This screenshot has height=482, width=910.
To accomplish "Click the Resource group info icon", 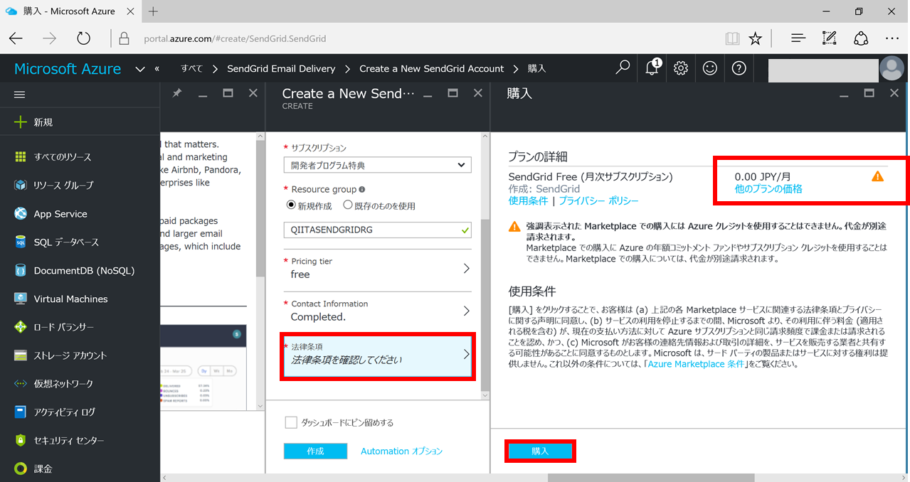I will pyautogui.click(x=362, y=190).
